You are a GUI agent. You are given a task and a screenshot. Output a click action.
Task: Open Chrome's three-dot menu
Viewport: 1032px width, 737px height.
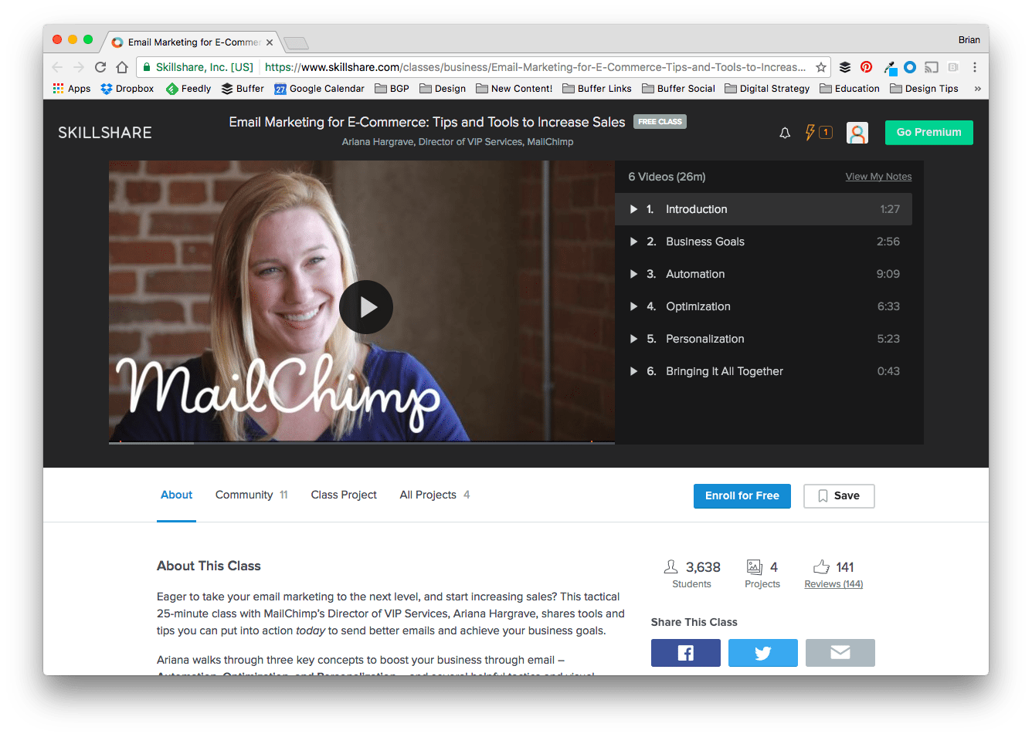click(x=975, y=67)
